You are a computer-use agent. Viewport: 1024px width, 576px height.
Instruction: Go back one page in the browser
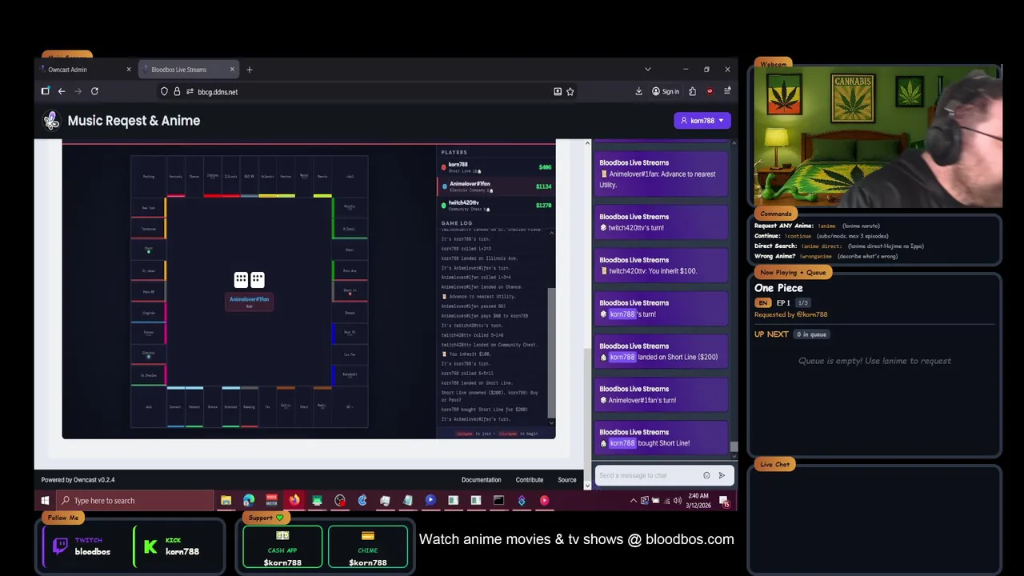click(62, 92)
